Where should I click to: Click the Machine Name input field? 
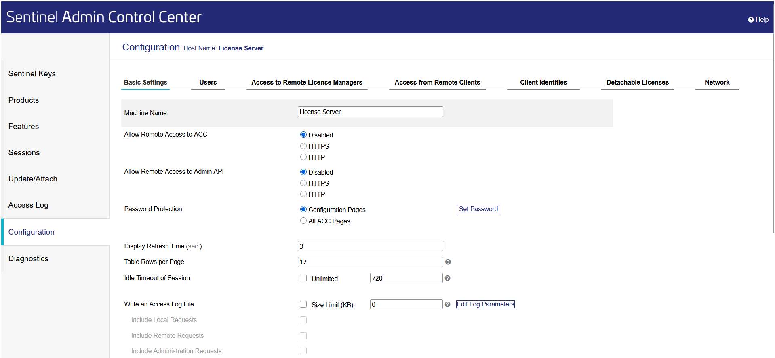click(x=370, y=112)
